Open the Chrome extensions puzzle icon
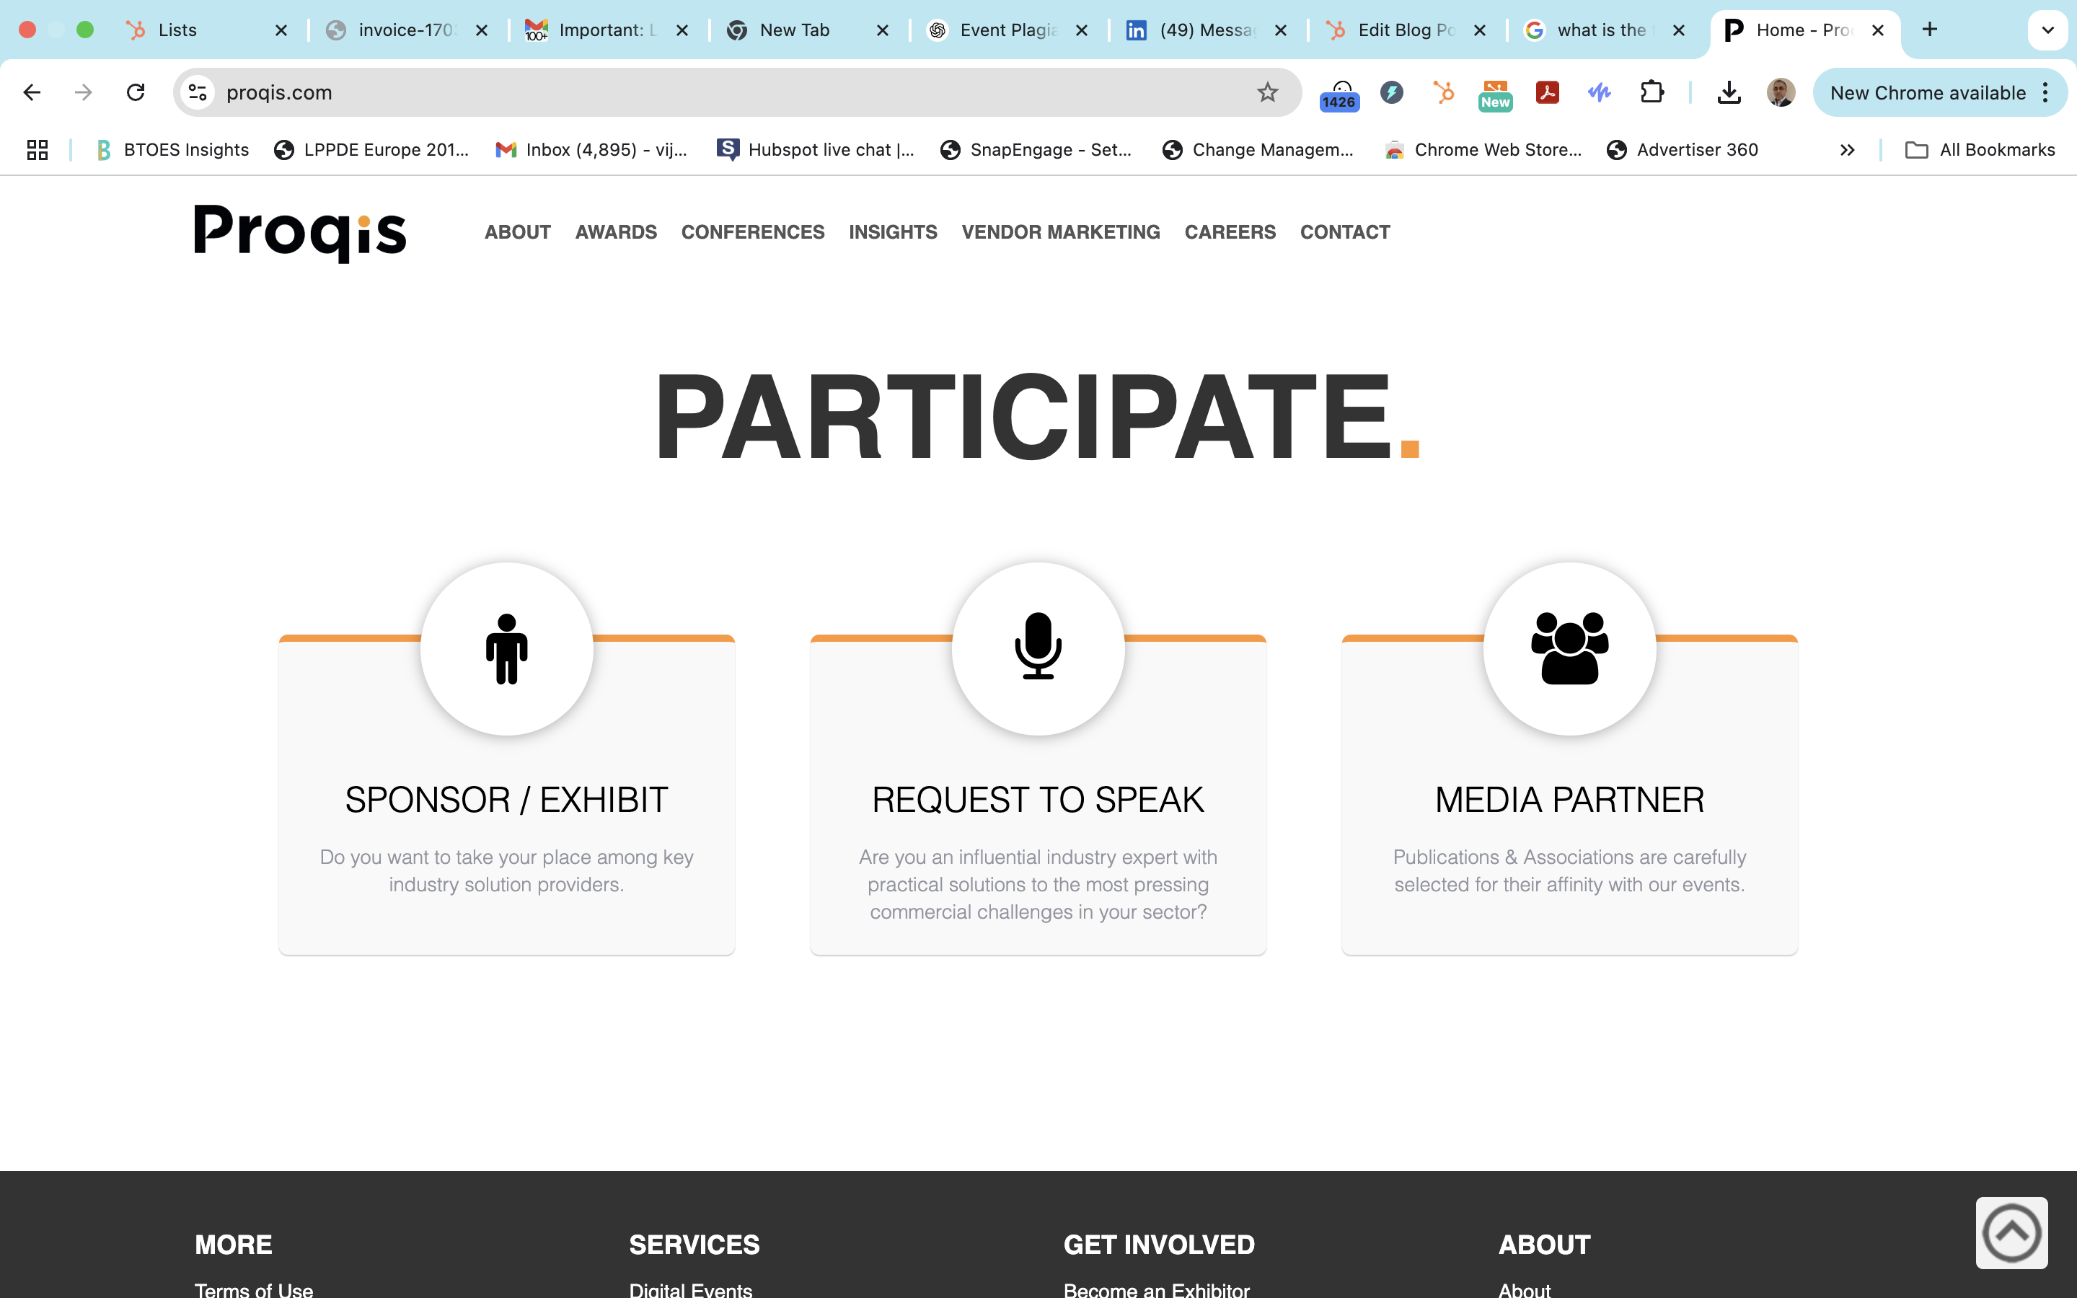Screen dimensions: 2077x1298 (x=1652, y=92)
